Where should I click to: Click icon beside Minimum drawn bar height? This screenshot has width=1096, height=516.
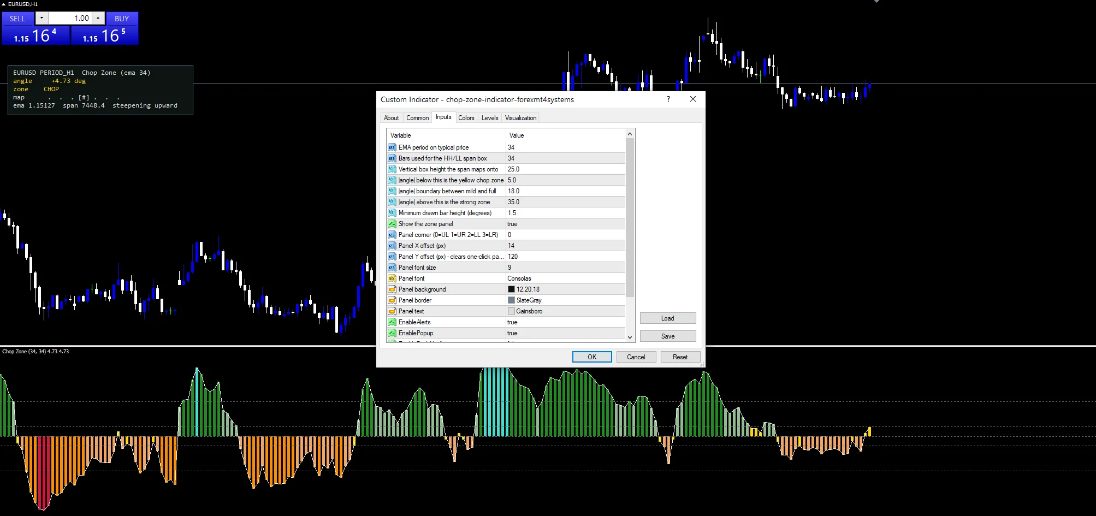coord(392,213)
